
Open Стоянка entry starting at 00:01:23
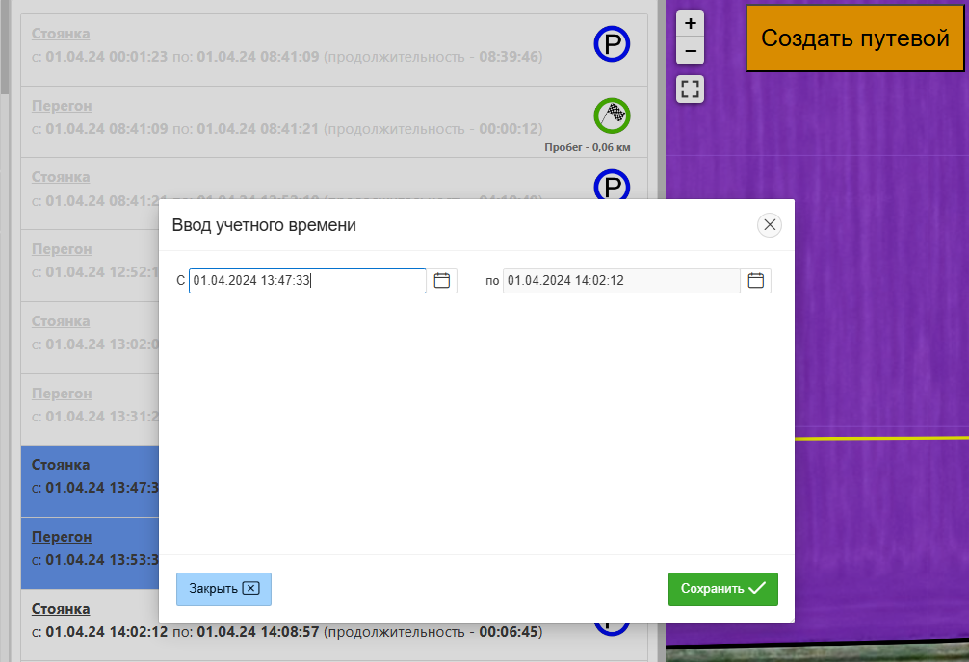pyautogui.click(x=61, y=34)
